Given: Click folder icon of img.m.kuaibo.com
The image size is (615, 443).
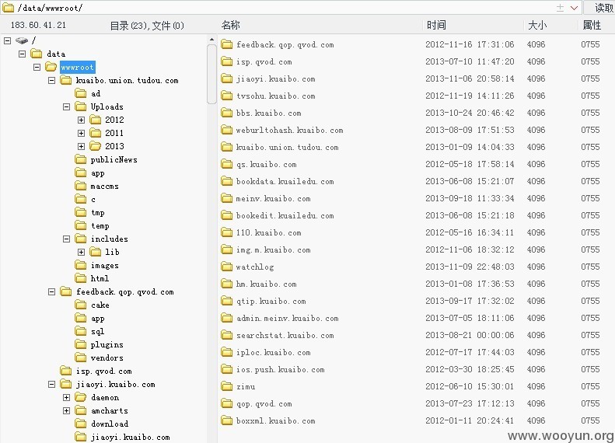Looking at the screenshot, I should [227, 249].
